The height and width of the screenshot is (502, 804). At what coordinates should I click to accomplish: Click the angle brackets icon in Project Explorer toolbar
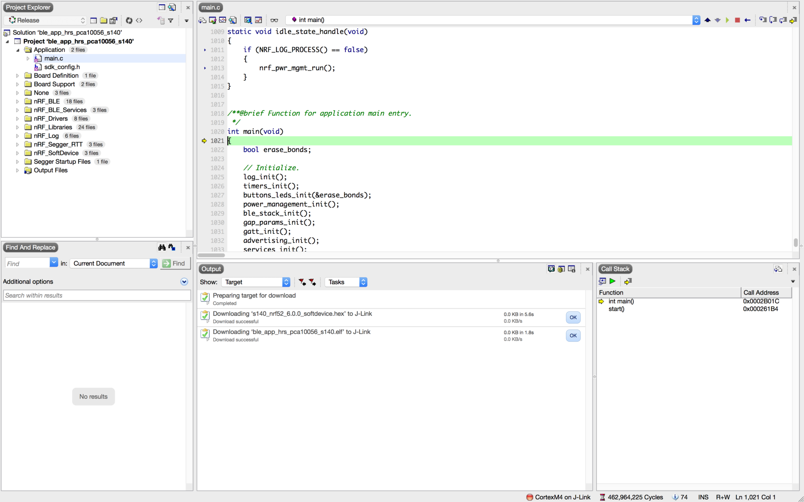point(139,20)
